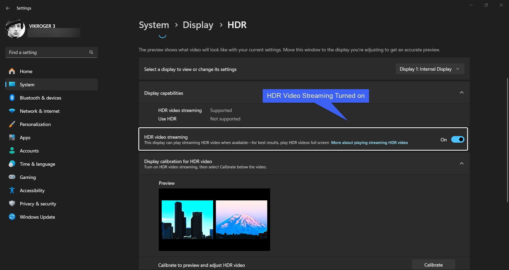The height and width of the screenshot is (270, 509).
Task: Click the Network wifi icon
Action: tap(12, 111)
